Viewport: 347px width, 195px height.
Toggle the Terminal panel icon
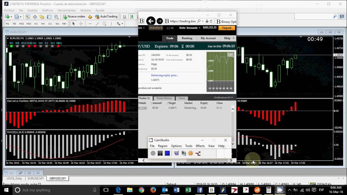(x=49, y=17)
